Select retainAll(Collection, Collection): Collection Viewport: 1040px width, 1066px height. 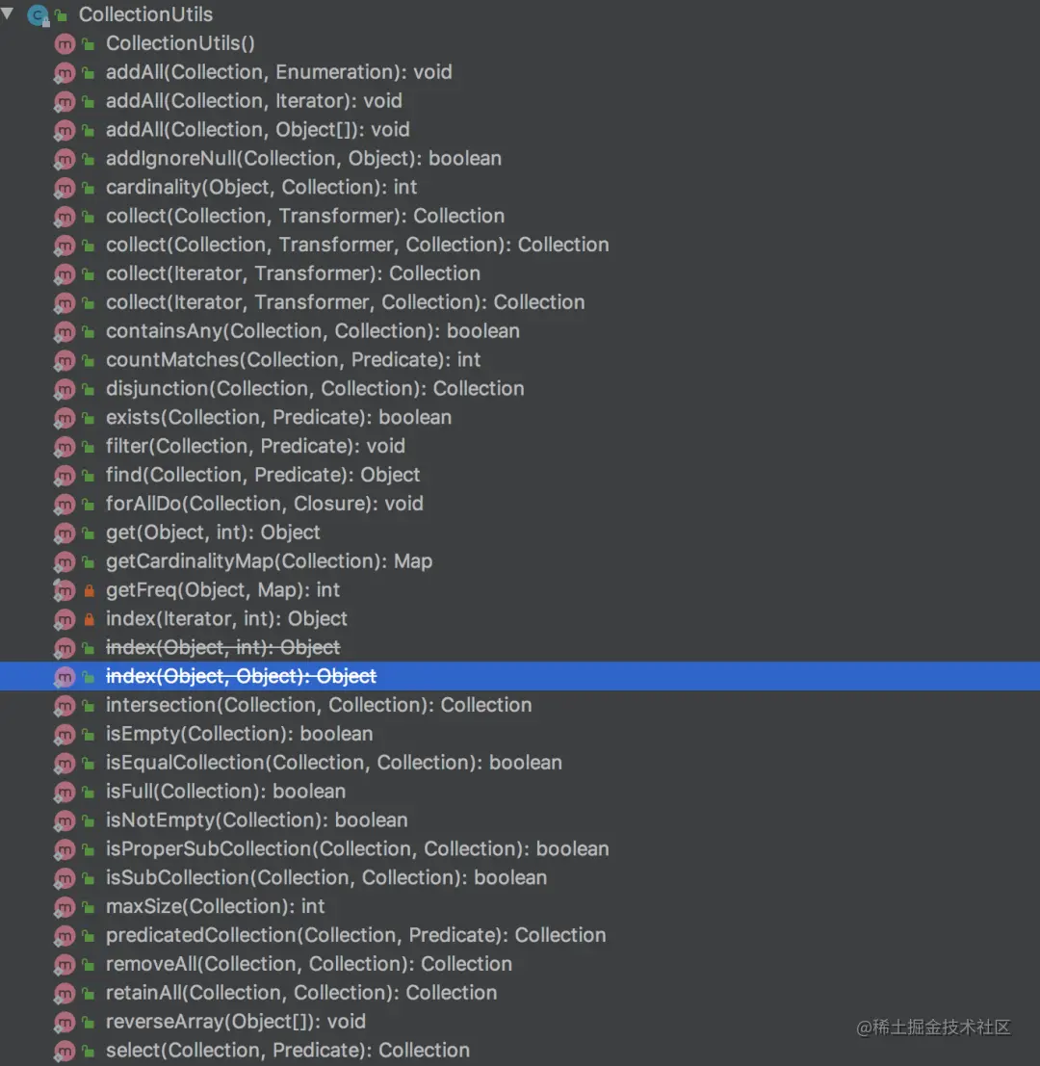(x=301, y=993)
